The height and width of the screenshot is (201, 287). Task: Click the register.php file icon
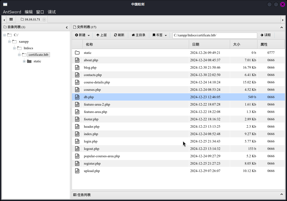coord(77,164)
